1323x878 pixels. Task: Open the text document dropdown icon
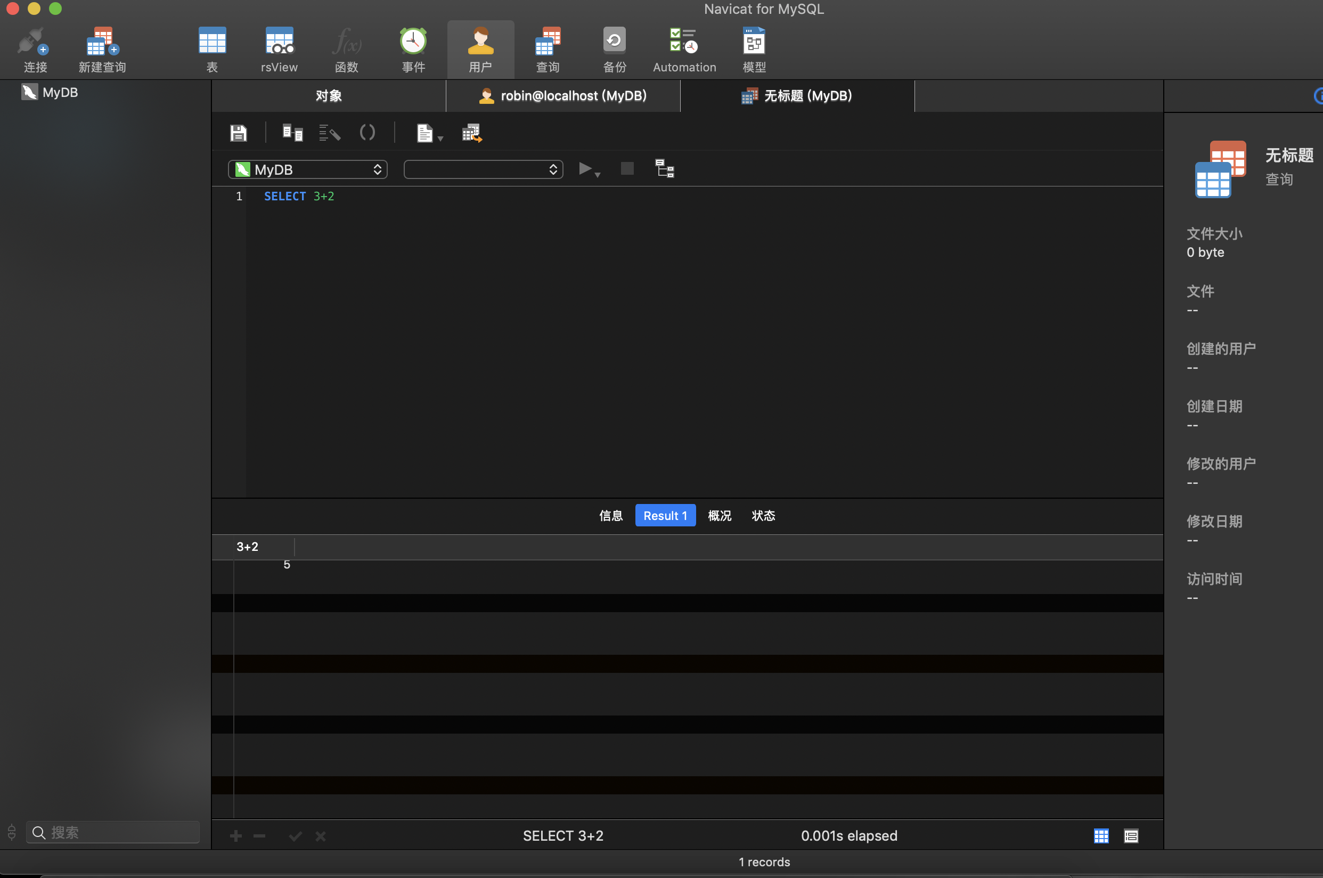click(429, 133)
